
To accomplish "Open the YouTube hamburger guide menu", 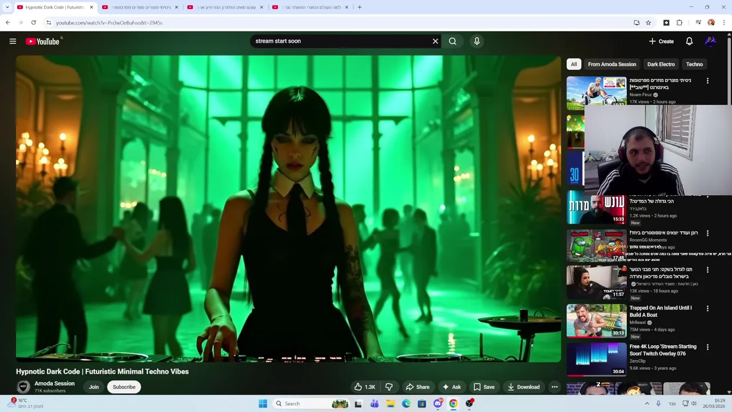I will click(x=13, y=41).
